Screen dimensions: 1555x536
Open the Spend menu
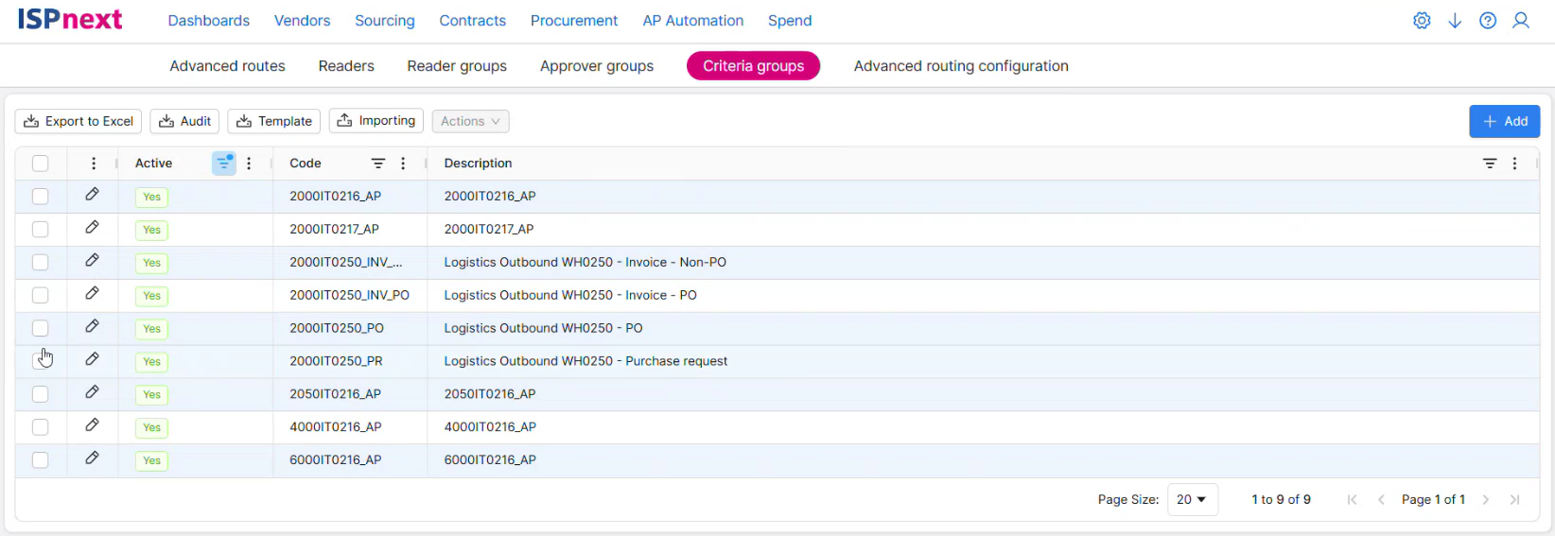(x=790, y=21)
